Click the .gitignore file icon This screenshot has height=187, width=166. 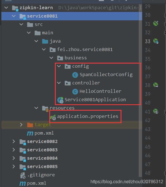coord(23,175)
